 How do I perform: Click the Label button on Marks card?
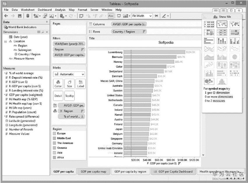[x=80, y=84]
